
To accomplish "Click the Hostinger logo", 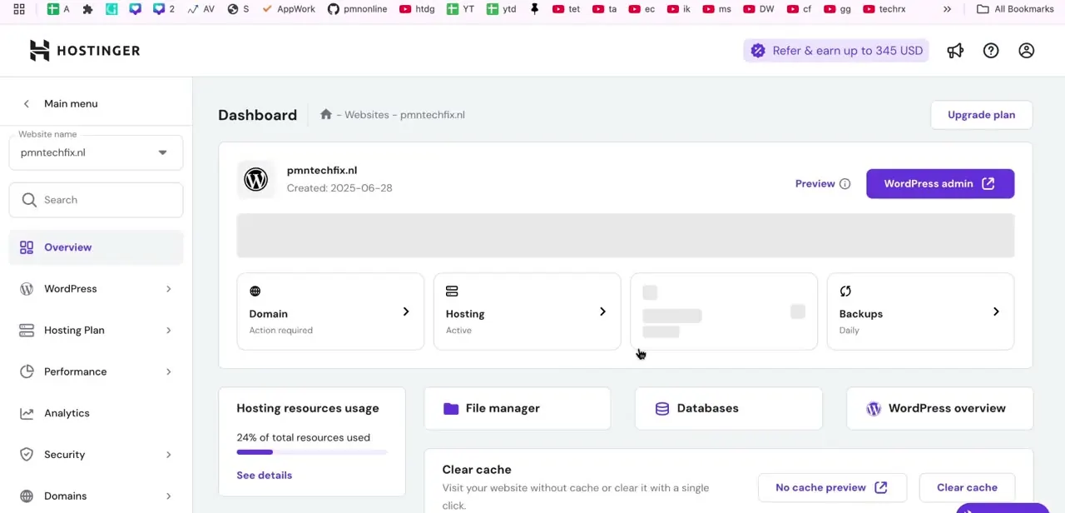I will (x=85, y=51).
